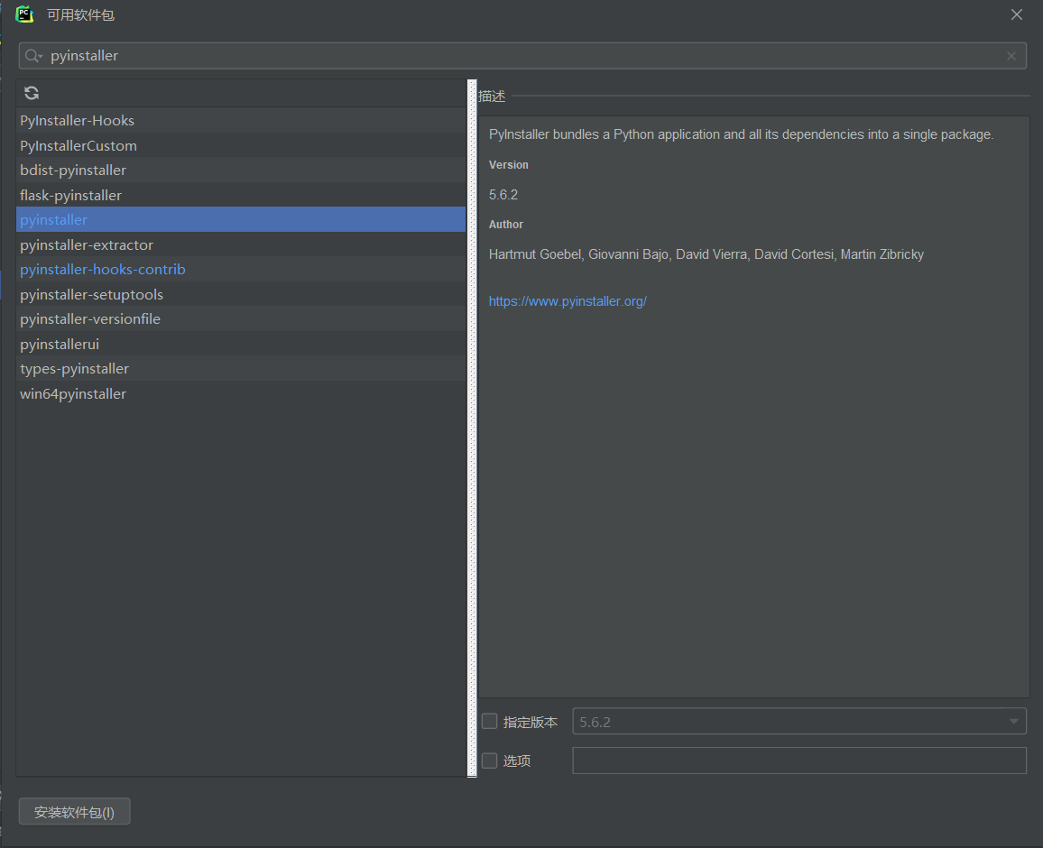The image size is (1043, 848).
Task: Clear the search field with the X icon
Action: [x=1011, y=56]
